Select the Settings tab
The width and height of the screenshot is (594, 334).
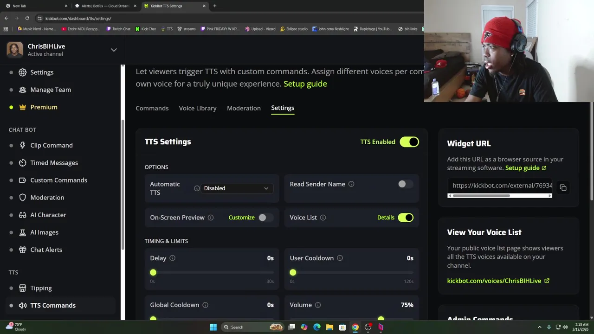283,108
